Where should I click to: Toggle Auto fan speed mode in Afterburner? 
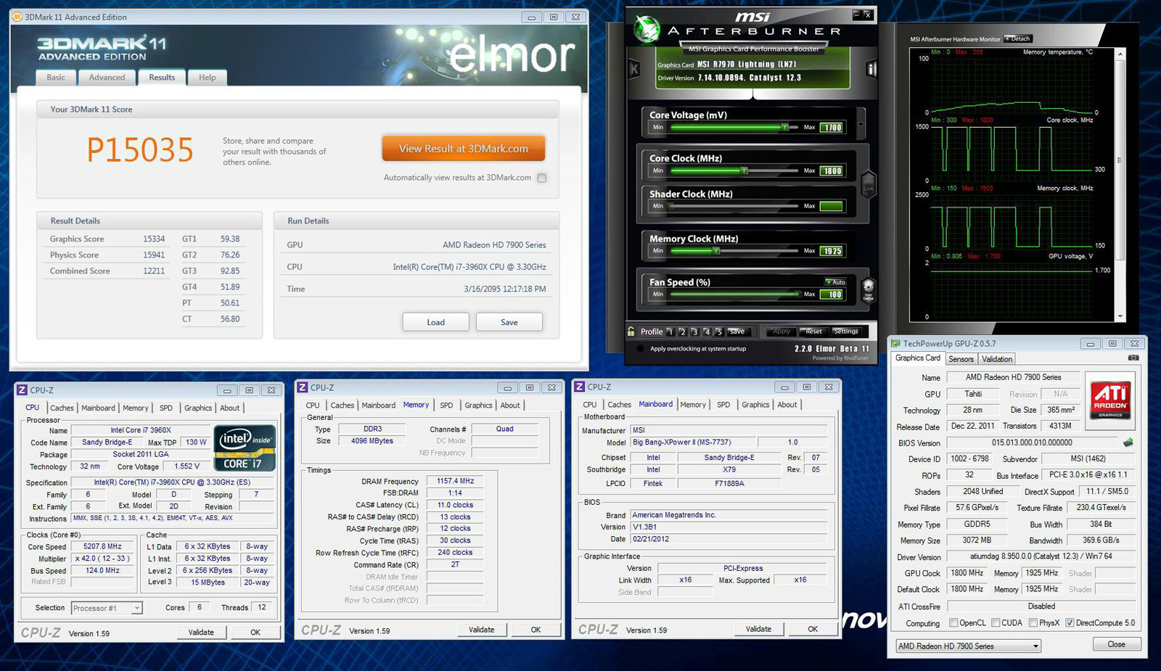(835, 281)
